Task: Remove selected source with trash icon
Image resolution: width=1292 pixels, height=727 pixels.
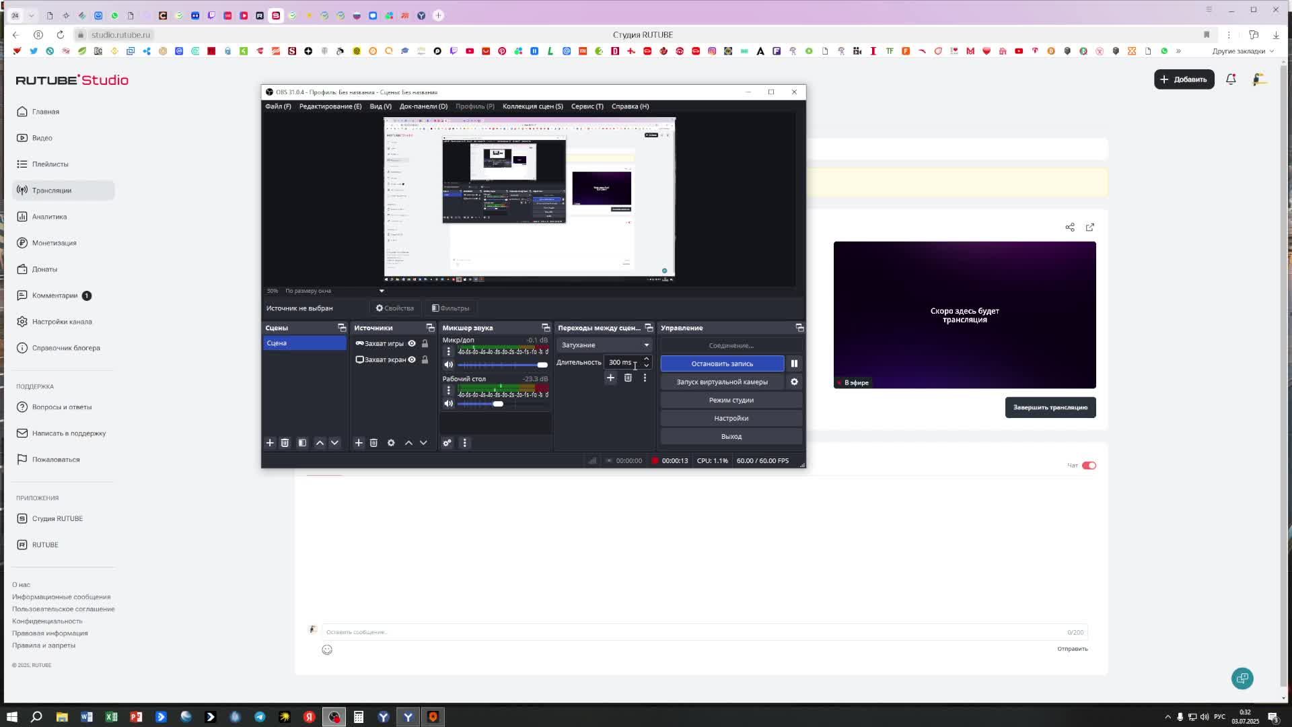Action: (373, 443)
